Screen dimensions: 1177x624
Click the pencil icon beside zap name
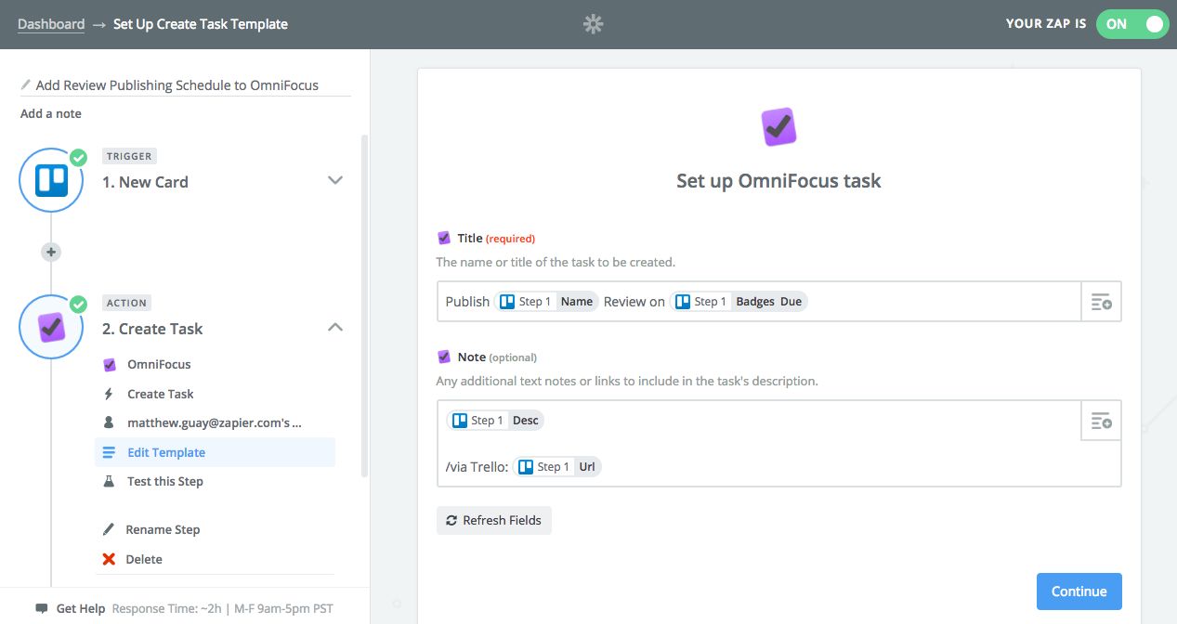26,84
